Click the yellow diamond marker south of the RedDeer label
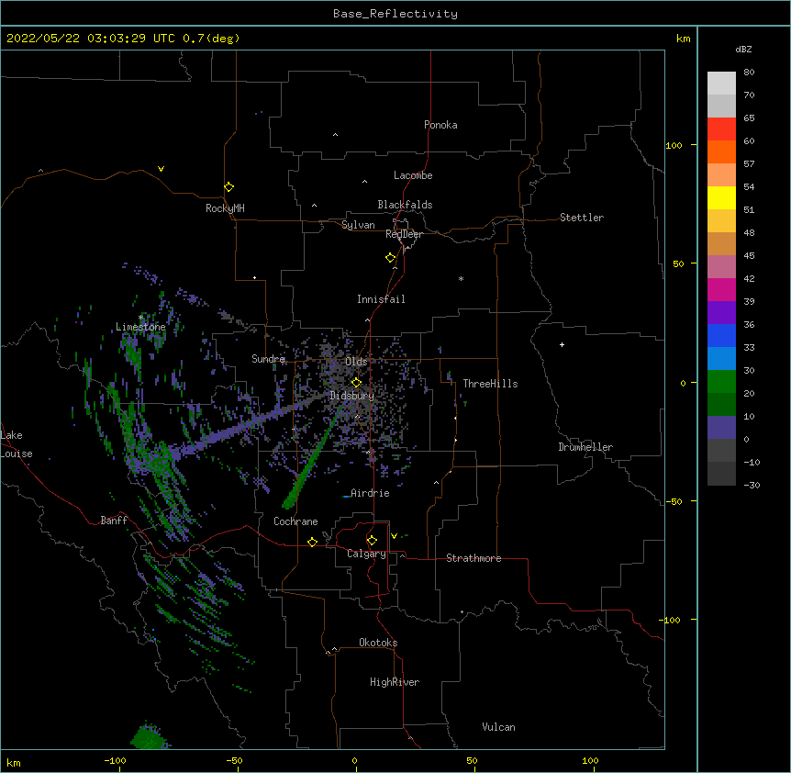 click(x=391, y=258)
